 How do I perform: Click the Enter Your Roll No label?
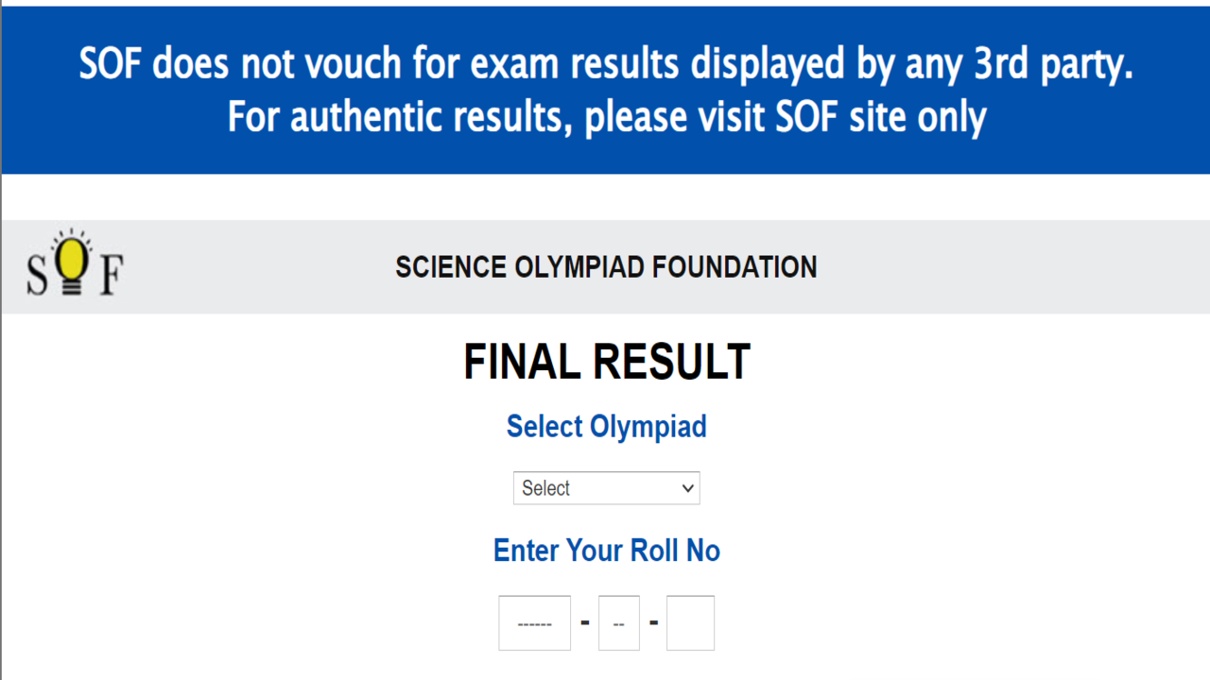click(606, 551)
